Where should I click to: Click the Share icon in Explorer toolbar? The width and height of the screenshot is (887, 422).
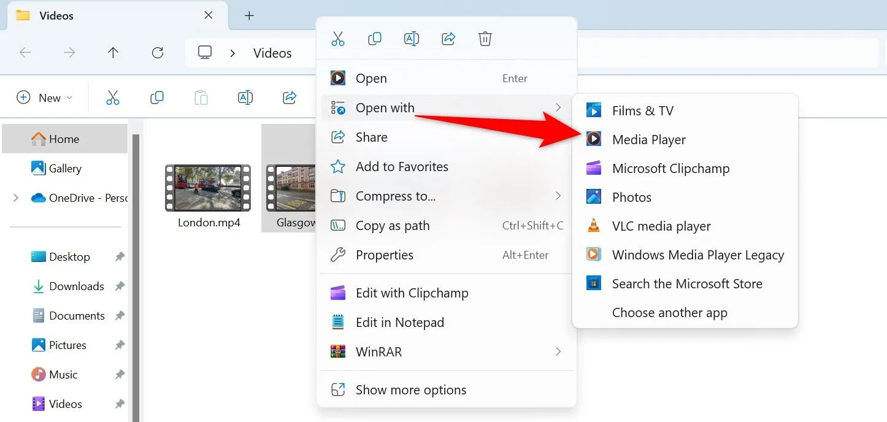[x=290, y=98]
